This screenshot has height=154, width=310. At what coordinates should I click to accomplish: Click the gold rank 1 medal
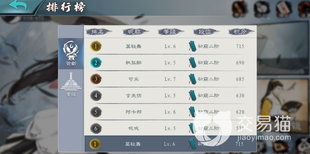coord(96,46)
